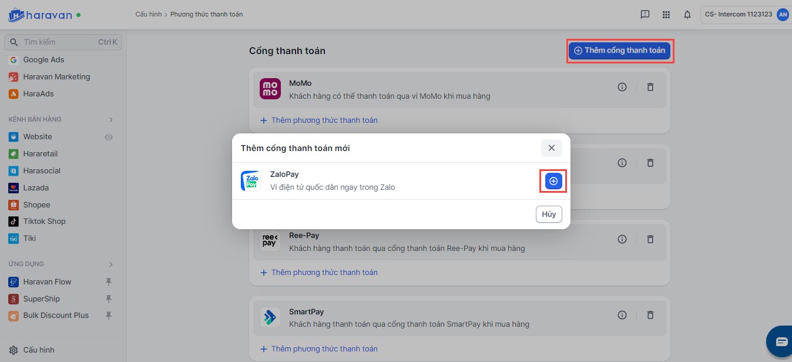Expand the Ứng dụng section

point(111,264)
